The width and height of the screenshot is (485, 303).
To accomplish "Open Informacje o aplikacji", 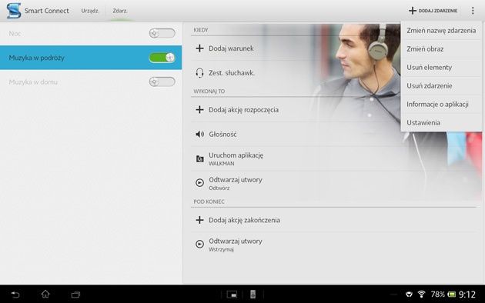I will (x=441, y=104).
